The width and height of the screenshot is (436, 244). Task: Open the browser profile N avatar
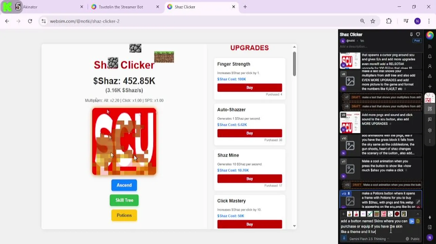(x=417, y=21)
